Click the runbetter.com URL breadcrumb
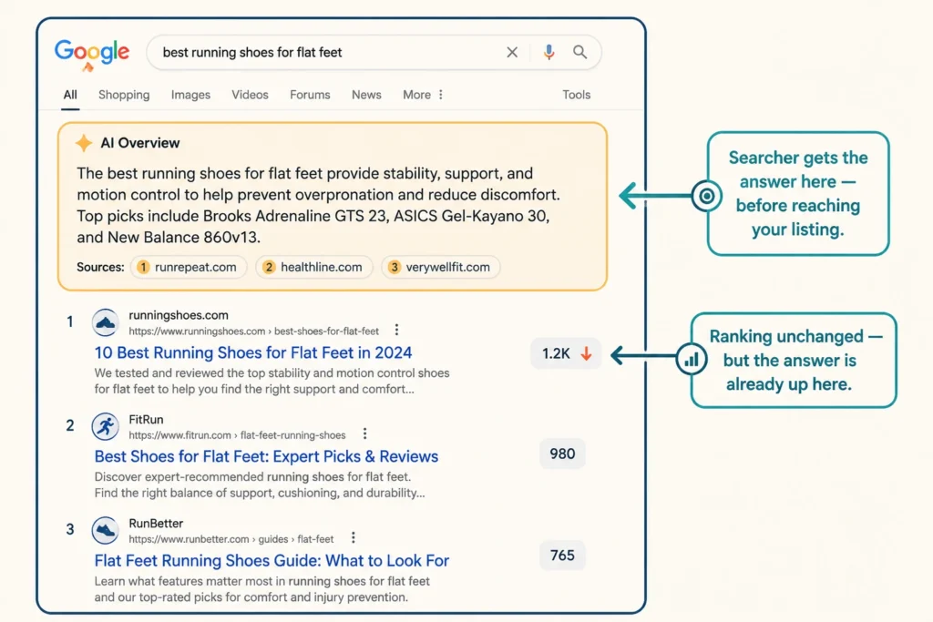This screenshot has height=622, width=933. (x=231, y=539)
